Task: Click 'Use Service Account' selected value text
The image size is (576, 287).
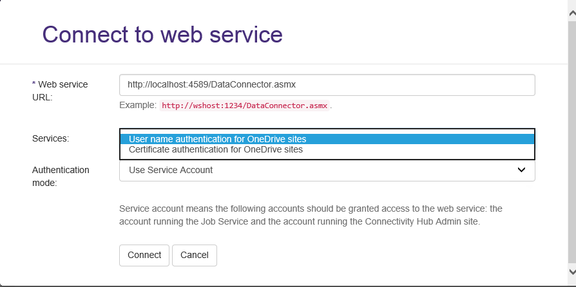Action: 171,171
